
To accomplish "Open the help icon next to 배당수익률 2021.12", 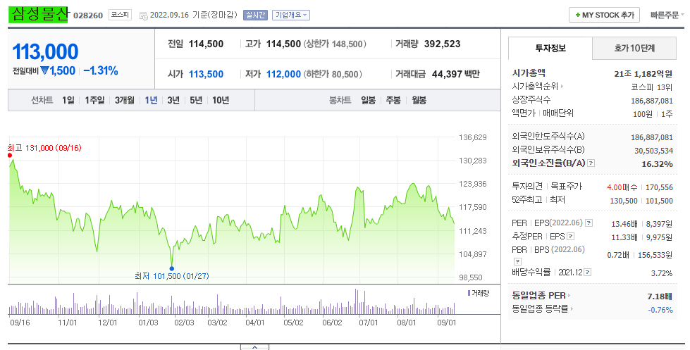I will 588,273.
